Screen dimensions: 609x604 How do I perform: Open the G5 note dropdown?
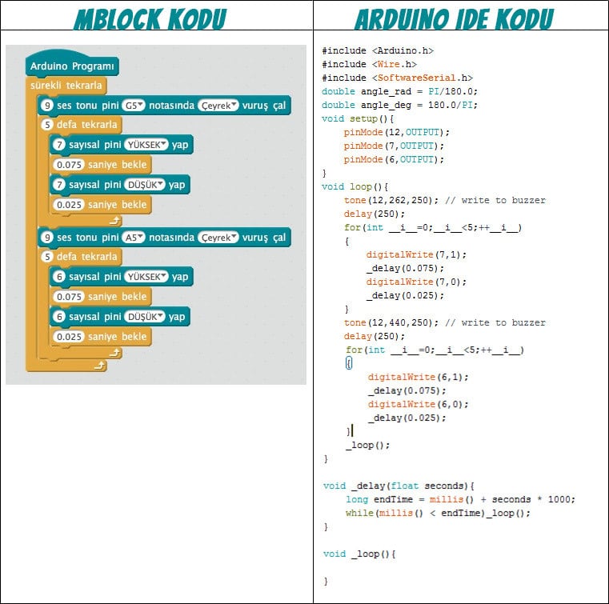click(x=133, y=105)
